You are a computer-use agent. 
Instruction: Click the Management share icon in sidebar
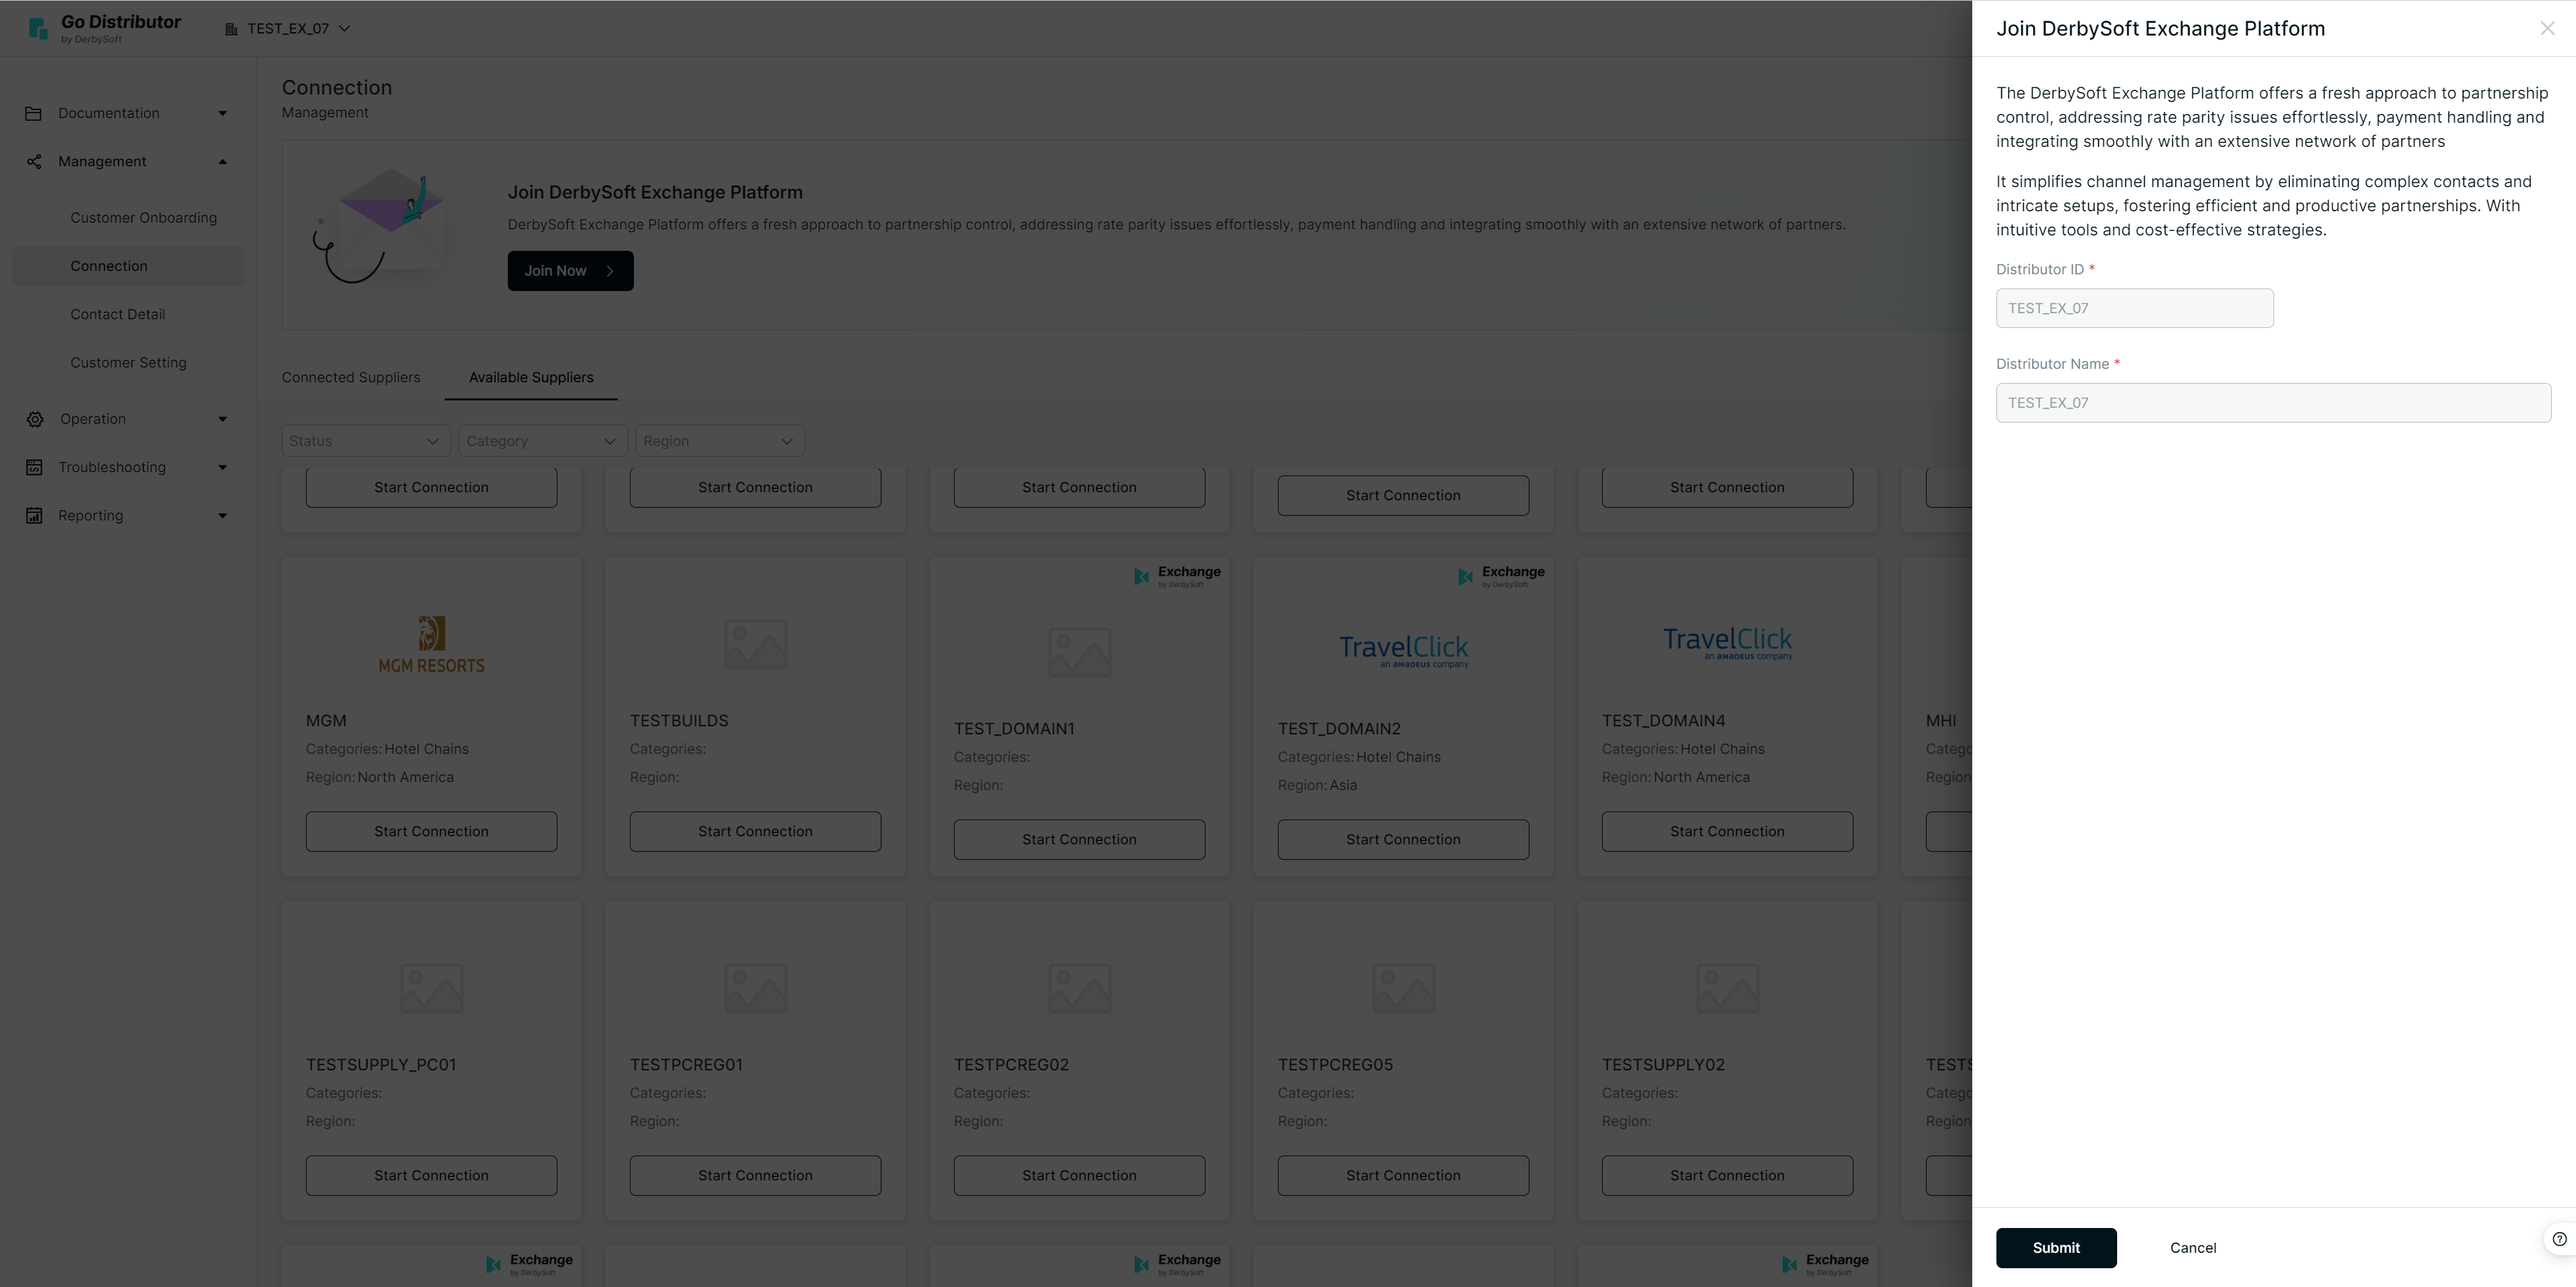coord(34,161)
